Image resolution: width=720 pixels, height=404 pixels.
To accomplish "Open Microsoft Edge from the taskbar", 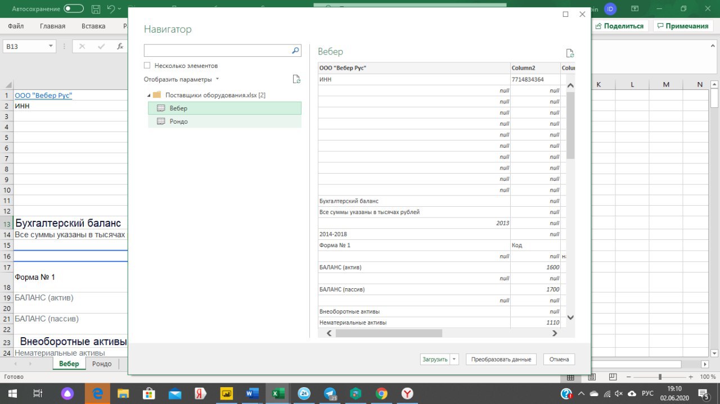I will tap(97, 393).
